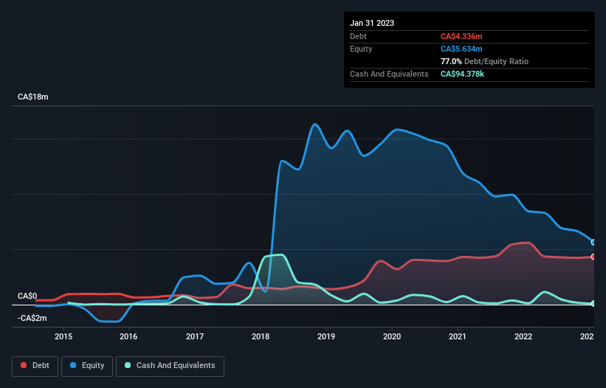Click the 2015 x-axis label
The height and width of the screenshot is (388, 606).
(63, 336)
